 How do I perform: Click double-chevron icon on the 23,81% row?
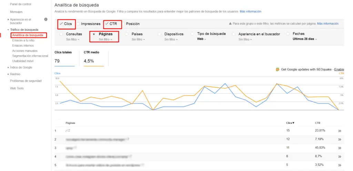pyautogui.click(x=340, y=131)
